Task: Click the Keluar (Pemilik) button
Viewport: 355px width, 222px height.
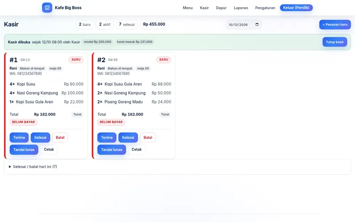Action: (x=296, y=8)
